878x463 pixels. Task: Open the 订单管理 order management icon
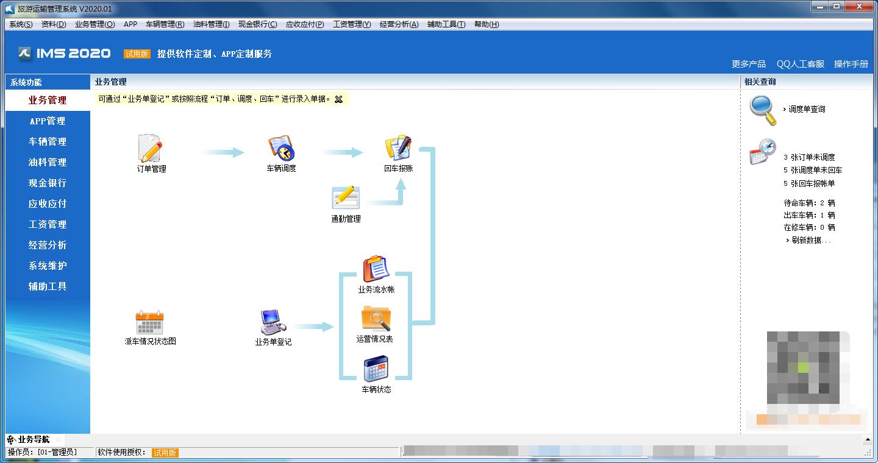151,149
